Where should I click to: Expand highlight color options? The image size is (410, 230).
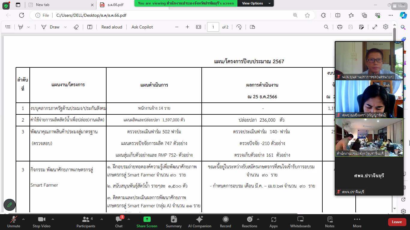[29, 27]
